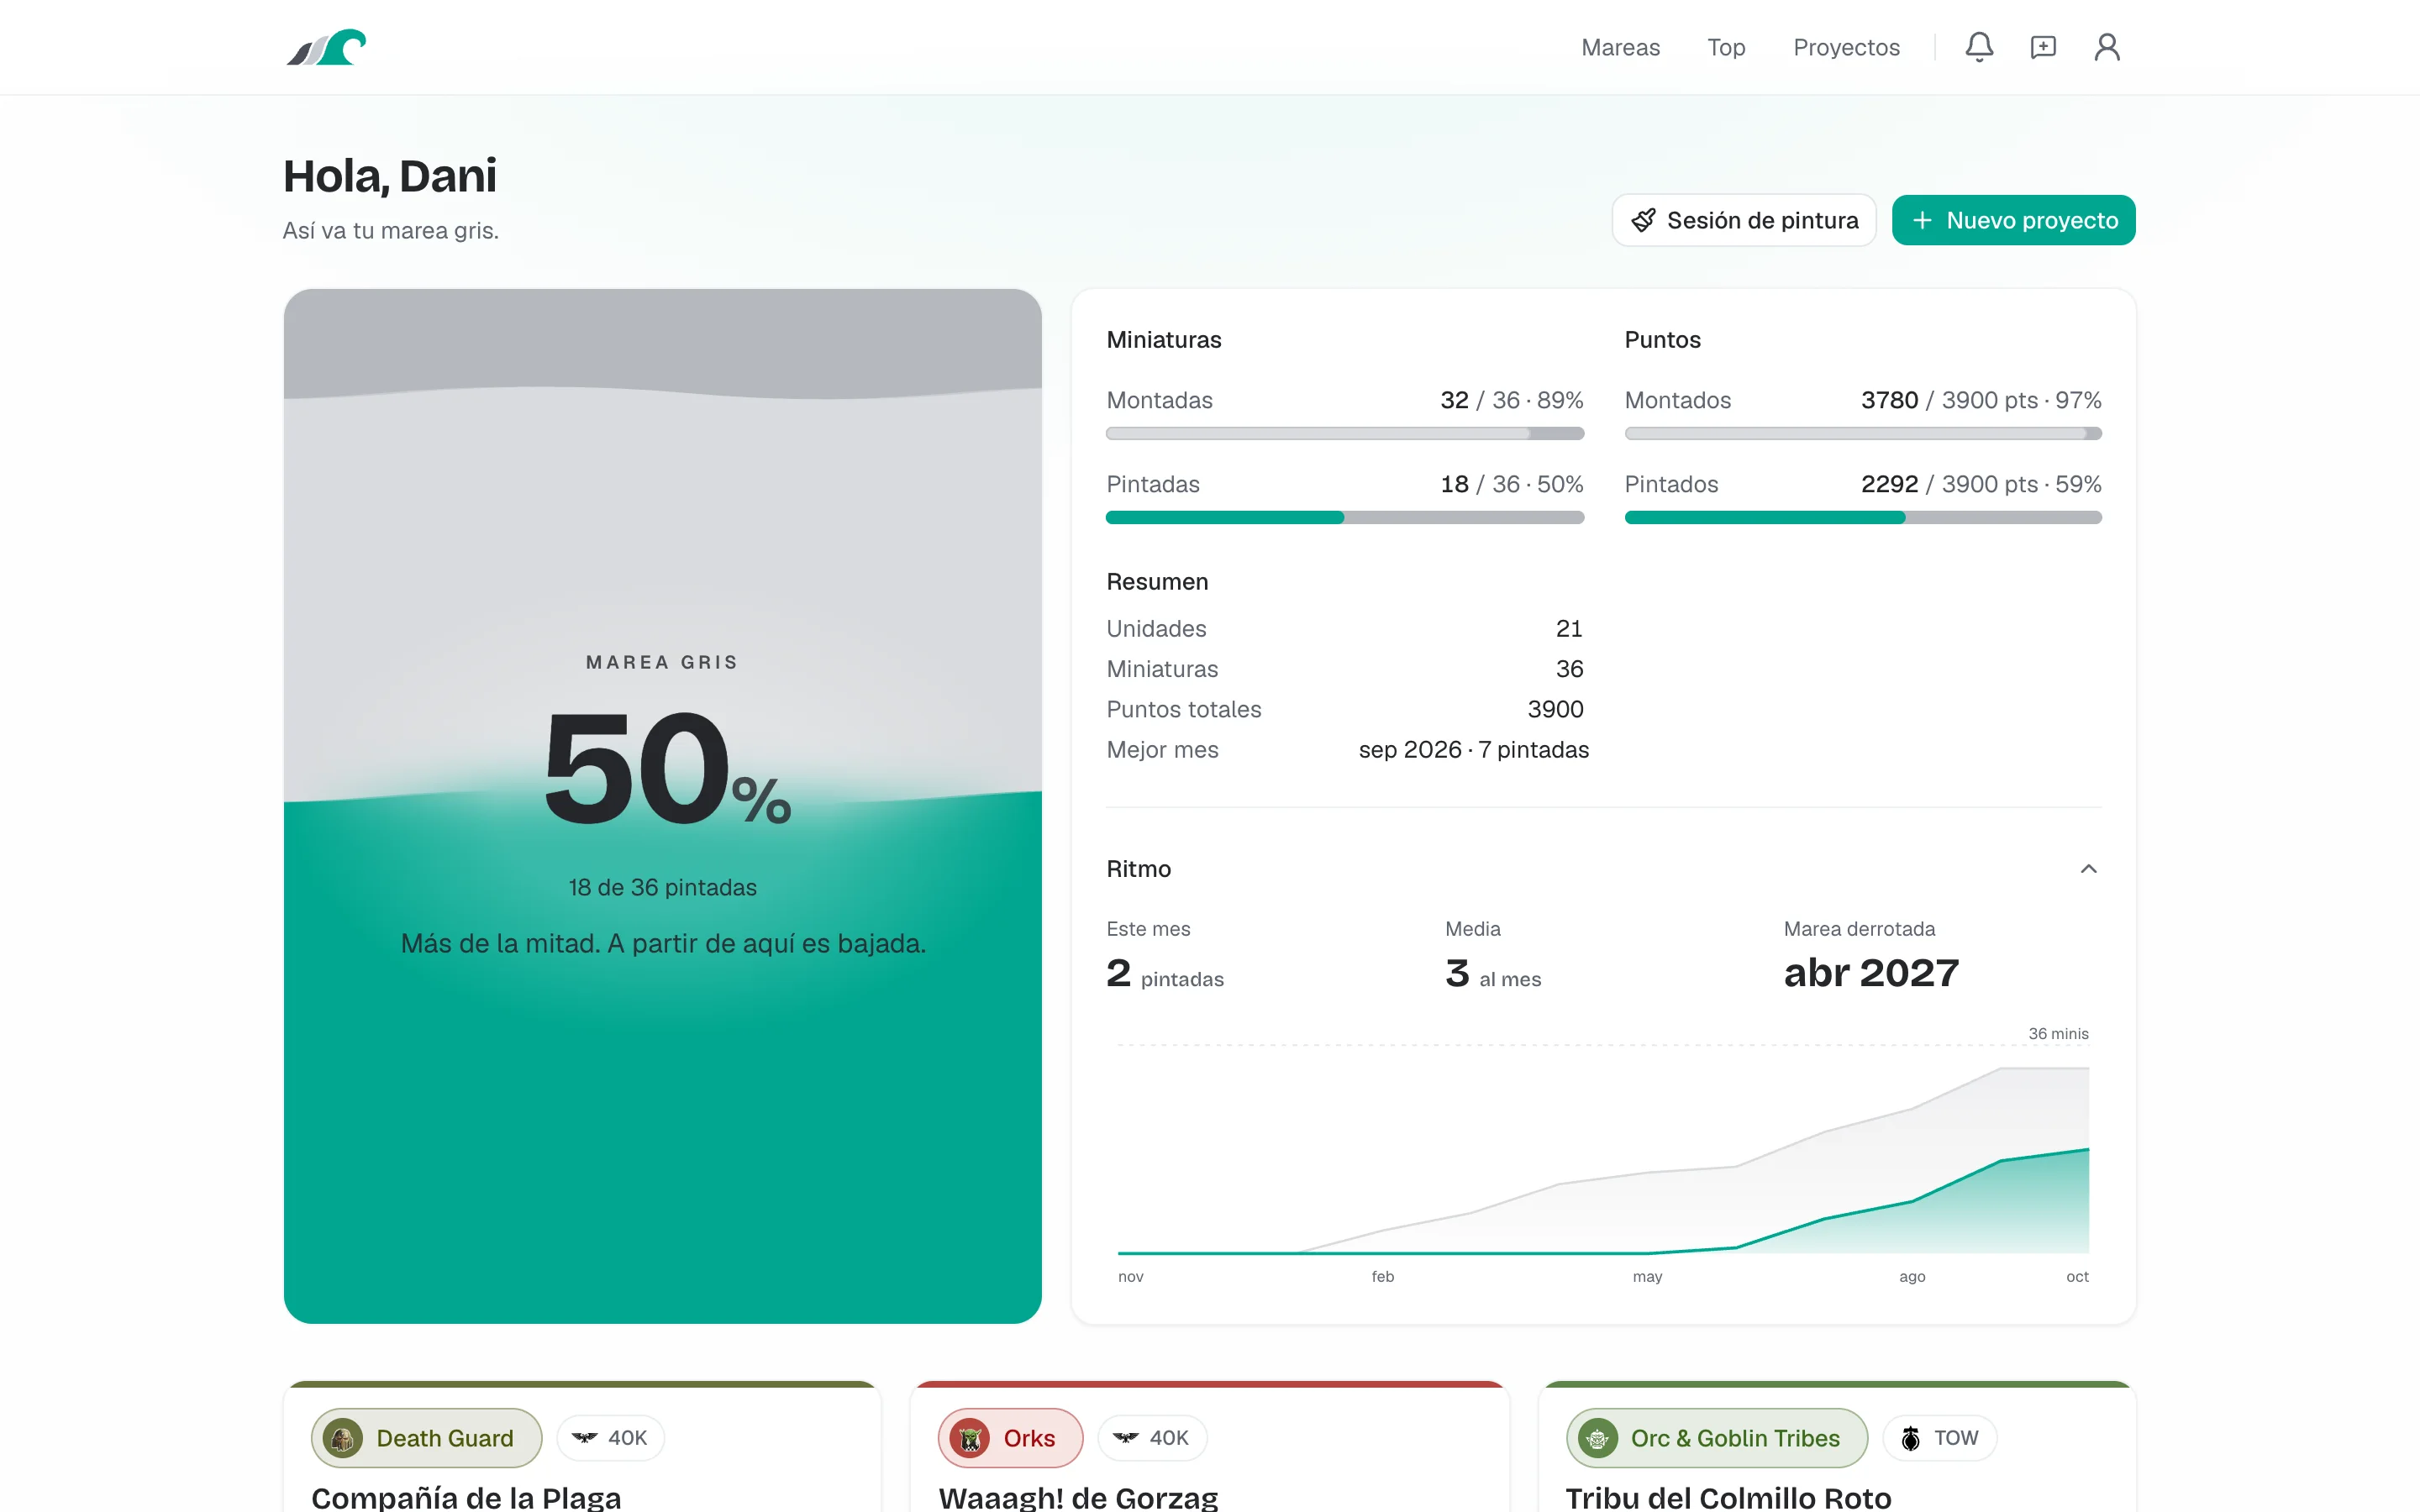Click the 40K badge next to Orks
The height and width of the screenshot is (1512, 2420).
1152,1438
